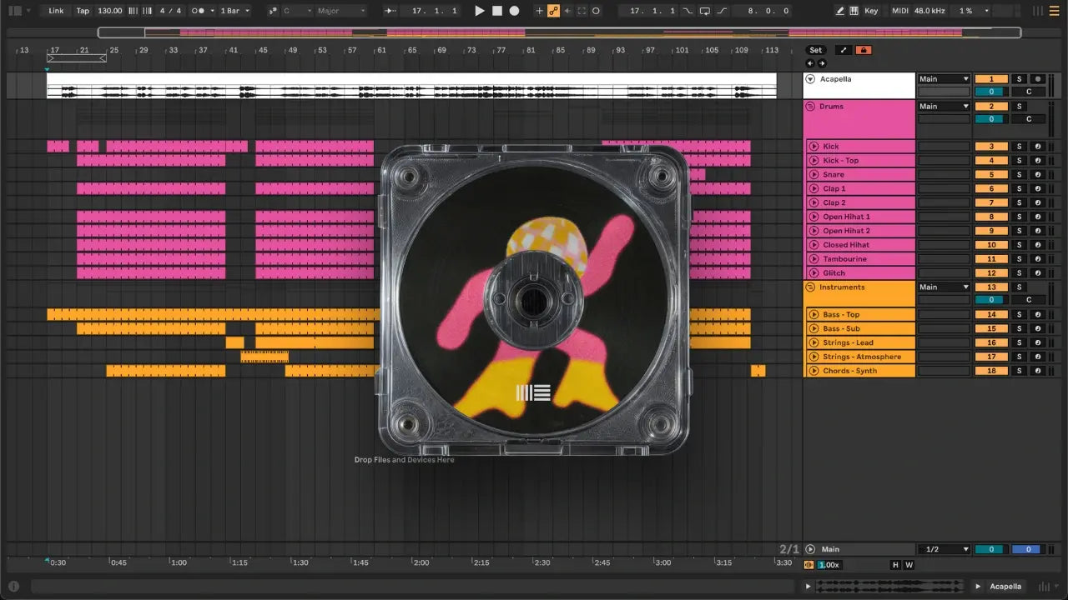Image resolution: width=1068 pixels, height=600 pixels.
Task: Toggle the computer MIDI keyboard icon
Action: click(x=854, y=11)
